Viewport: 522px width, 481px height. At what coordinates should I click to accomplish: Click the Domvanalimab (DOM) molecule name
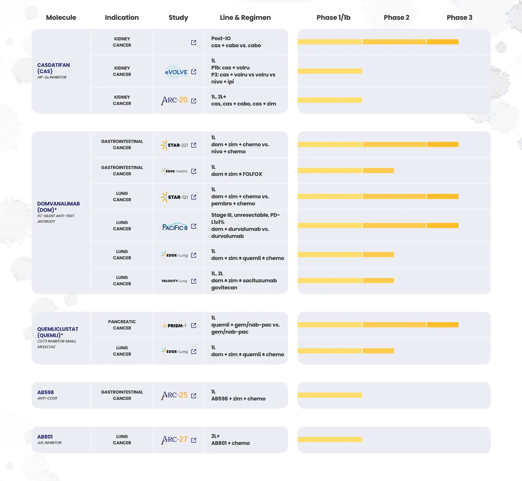[58, 207]
